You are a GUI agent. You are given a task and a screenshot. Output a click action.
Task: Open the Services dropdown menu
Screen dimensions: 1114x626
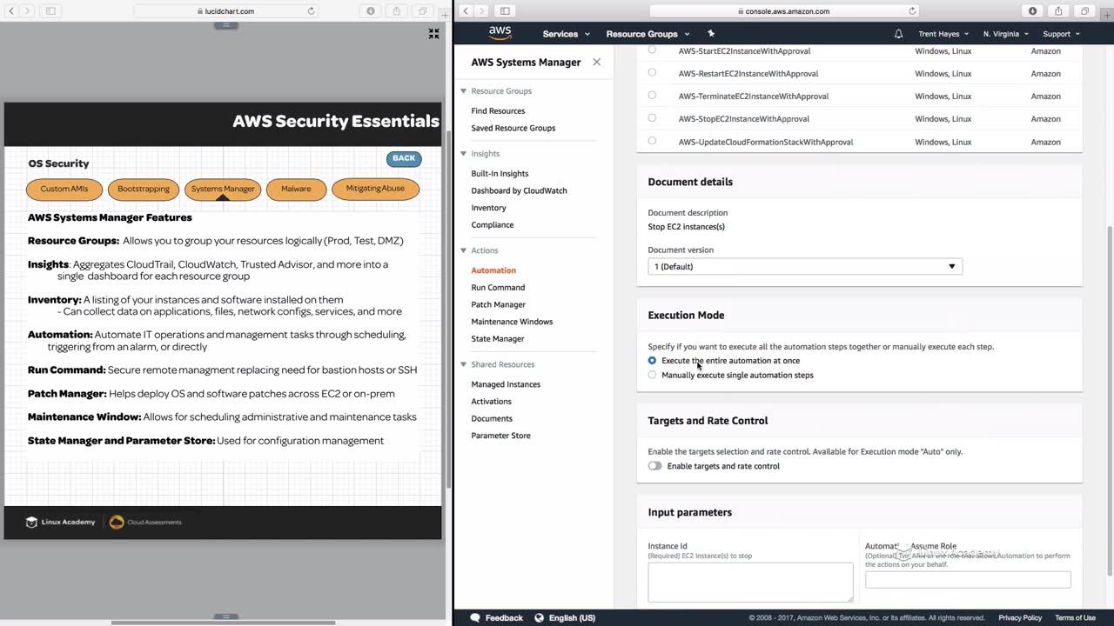click(566, 34)
